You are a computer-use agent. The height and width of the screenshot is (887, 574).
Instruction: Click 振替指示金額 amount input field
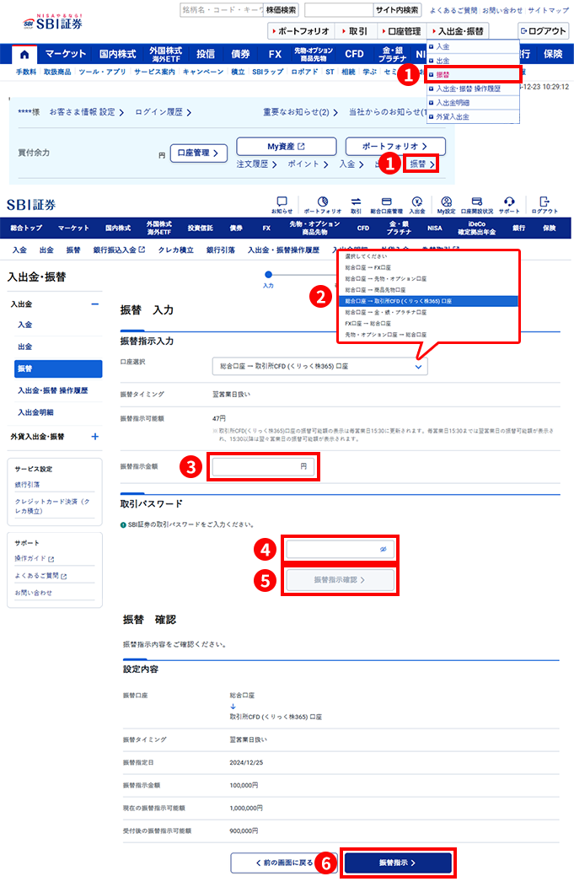pos(263,467)
